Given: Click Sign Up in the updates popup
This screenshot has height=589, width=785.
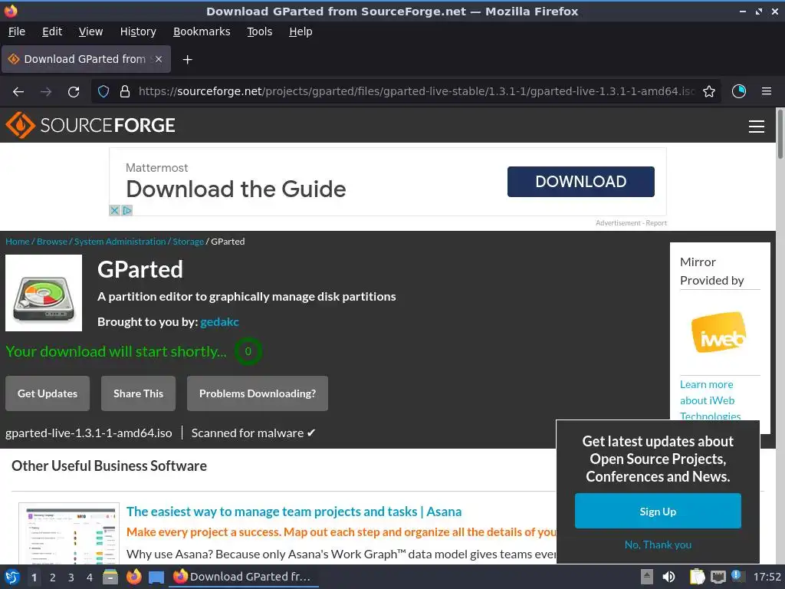Looking at the screenshot, I should point(658,511).
